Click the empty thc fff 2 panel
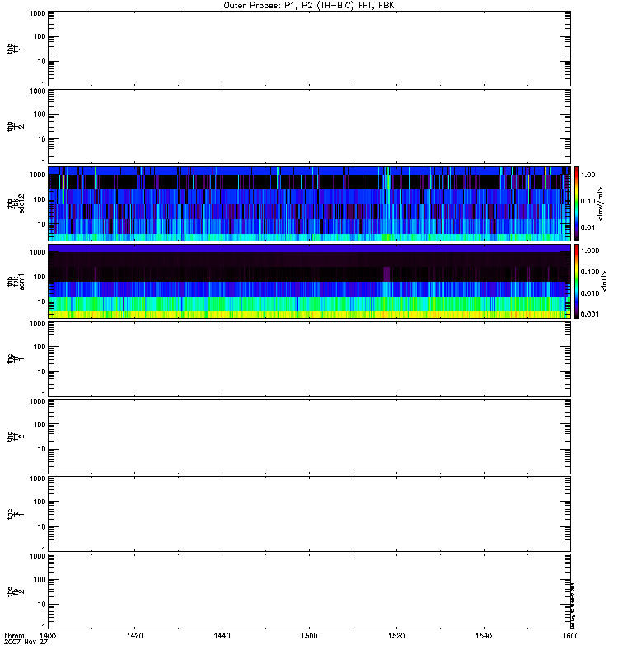 [x=309, y=435]
